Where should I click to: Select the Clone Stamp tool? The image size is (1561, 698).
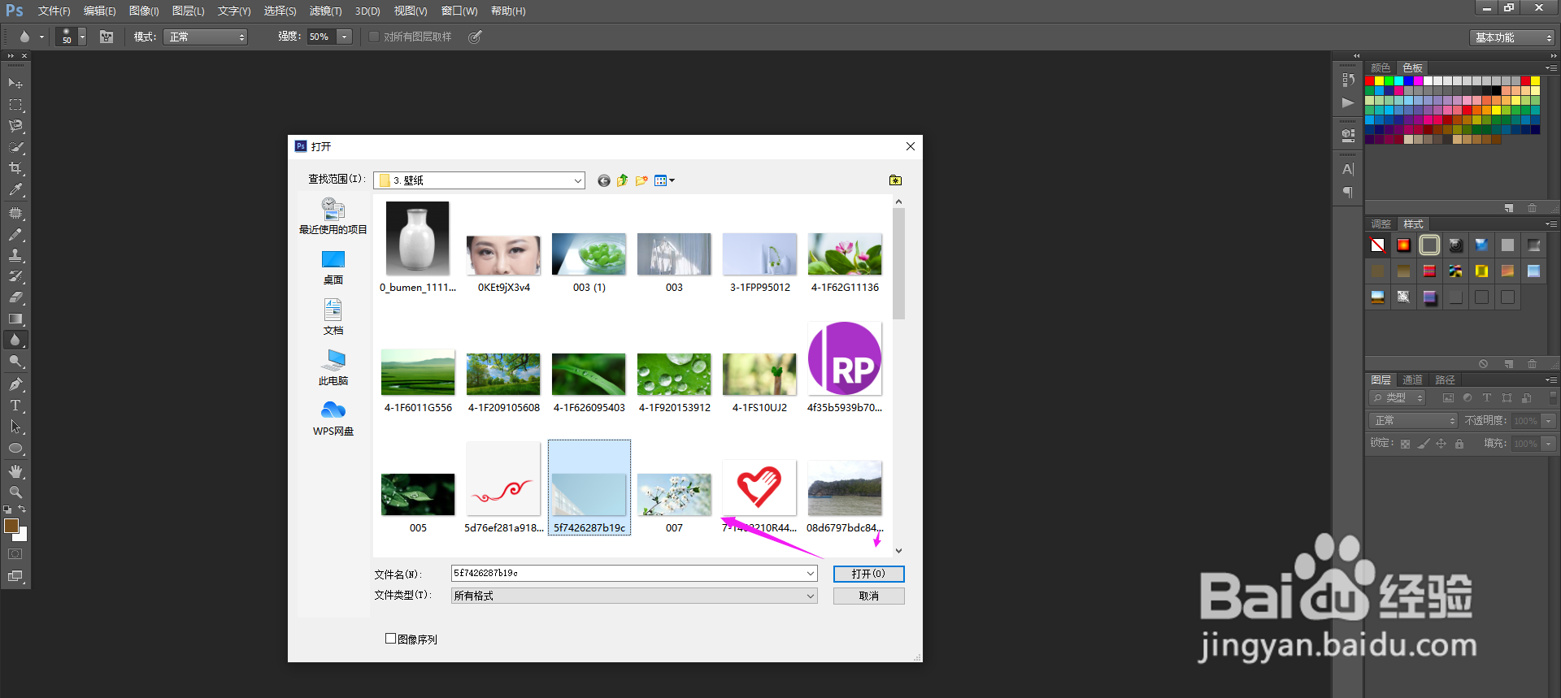point(15,255)
